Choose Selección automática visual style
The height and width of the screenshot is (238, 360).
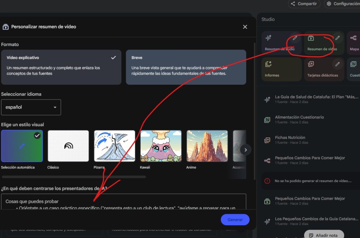click(22, 146)
